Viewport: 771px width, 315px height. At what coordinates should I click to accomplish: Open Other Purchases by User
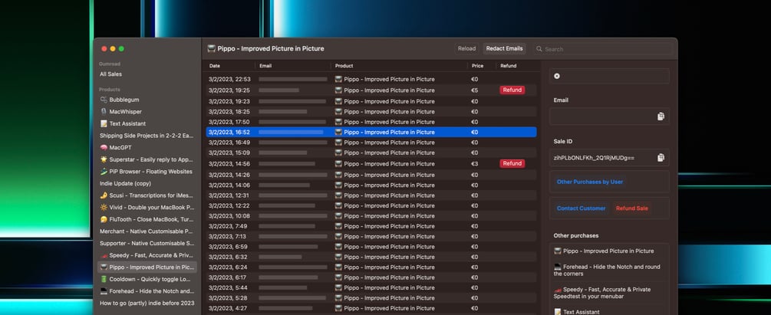pos(589,182)
